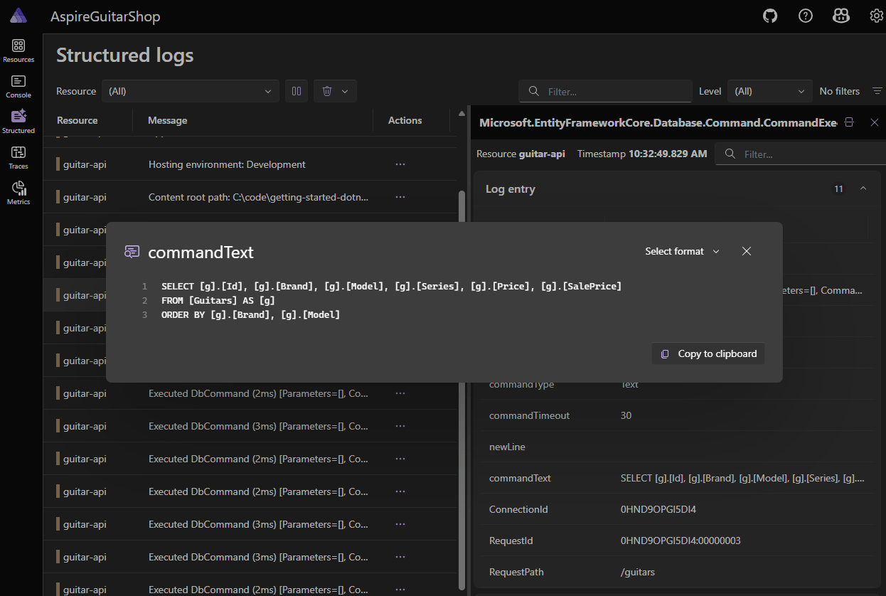The height and width of the screenshot is (596, 886).
Task: Open actions menu for Hosting environment row
Action: pyautogui.click(x=400, y=164)
